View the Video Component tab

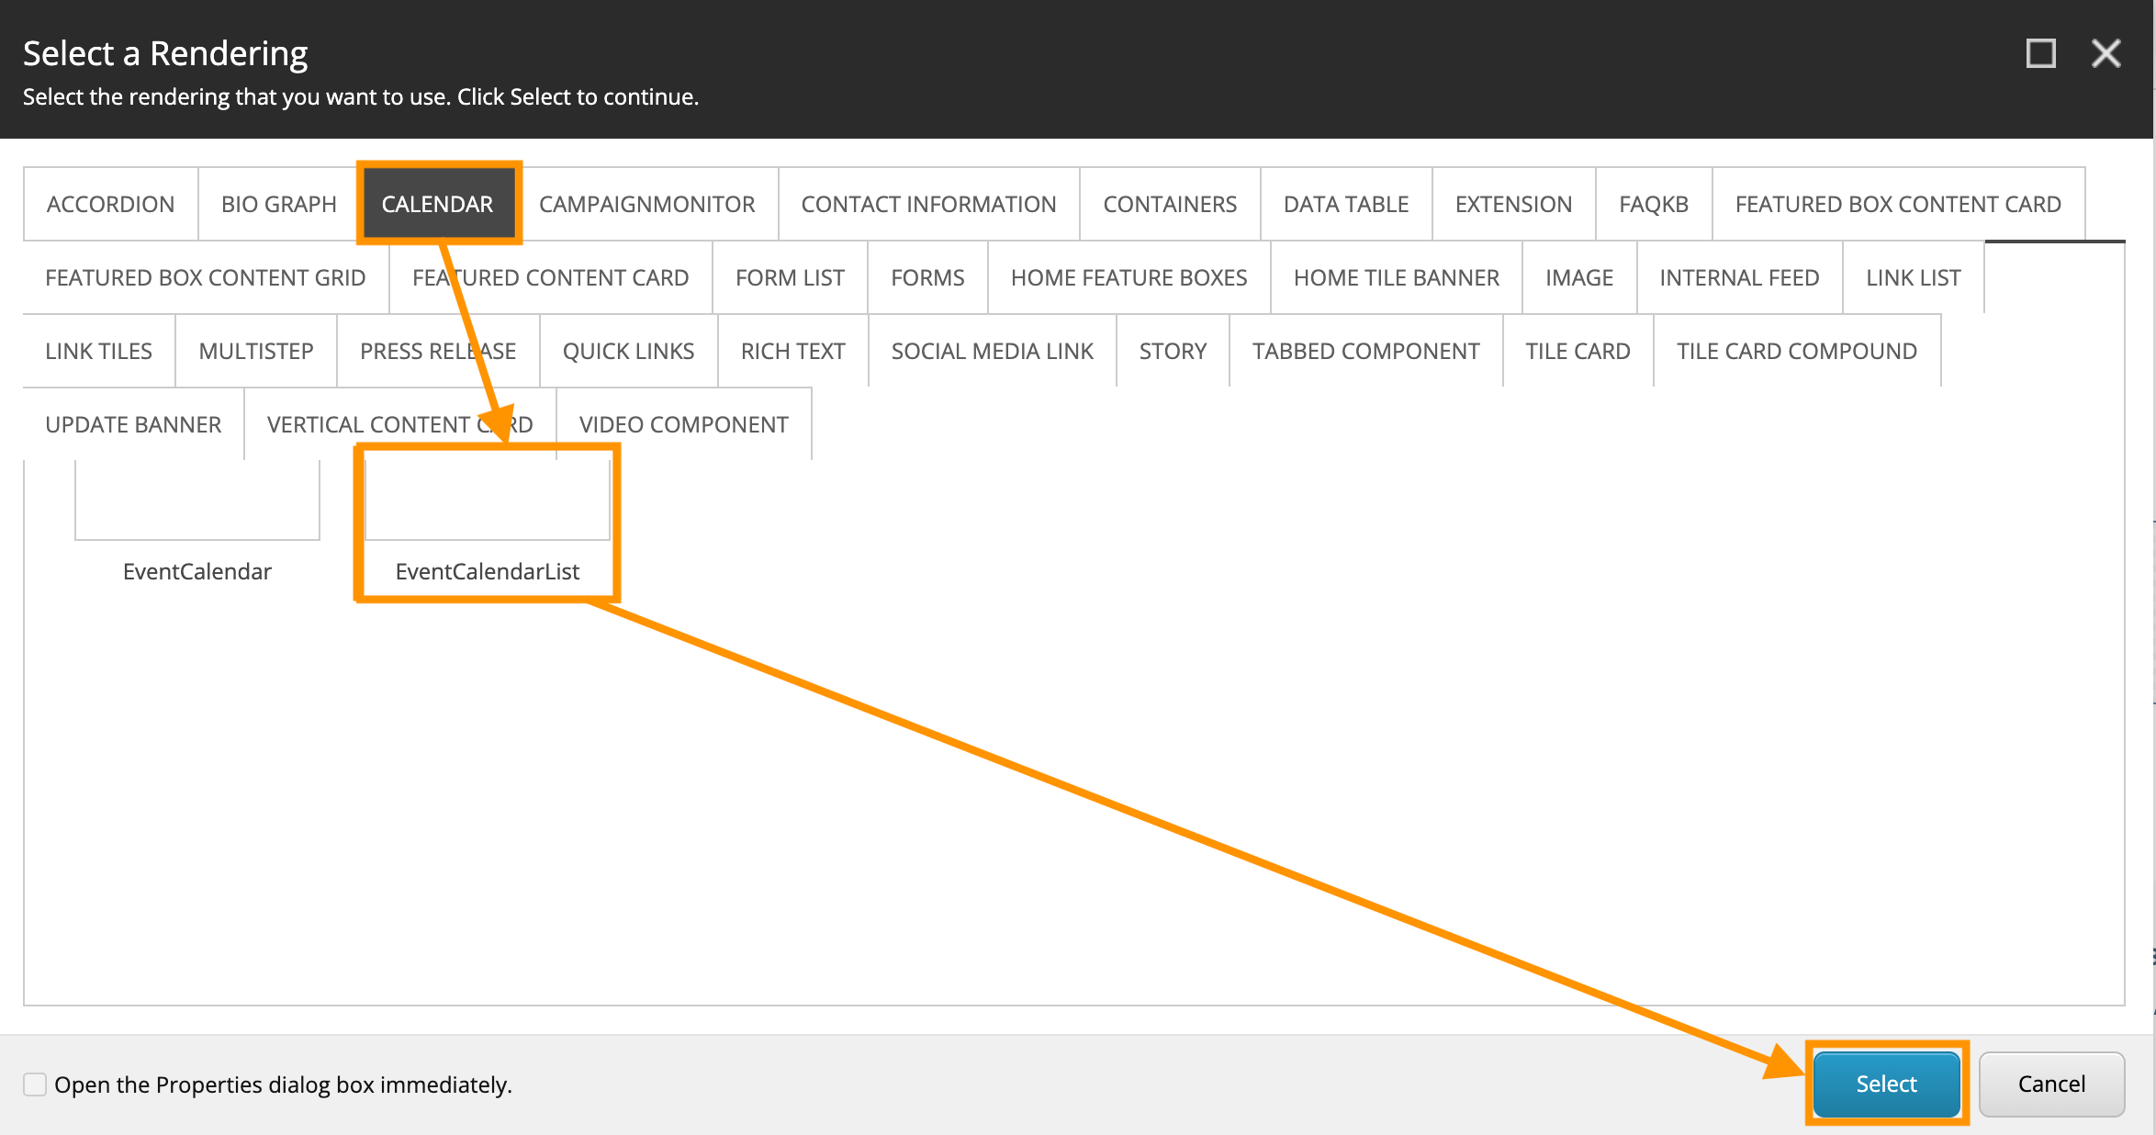683,424
